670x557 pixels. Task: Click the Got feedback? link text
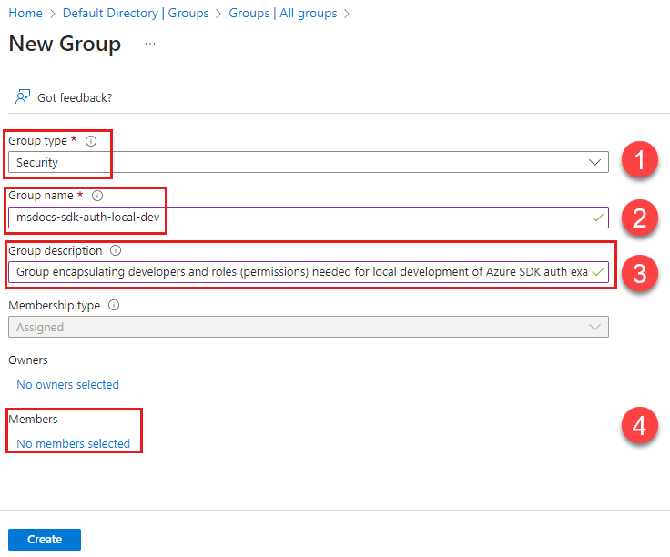(75, 97)
